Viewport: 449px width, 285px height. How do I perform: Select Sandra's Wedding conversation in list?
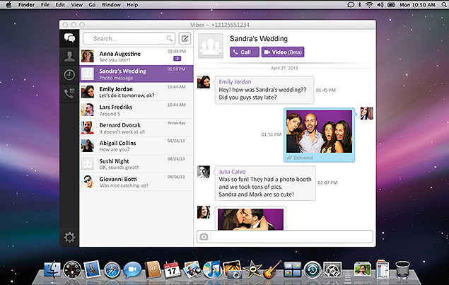point(136,74)
